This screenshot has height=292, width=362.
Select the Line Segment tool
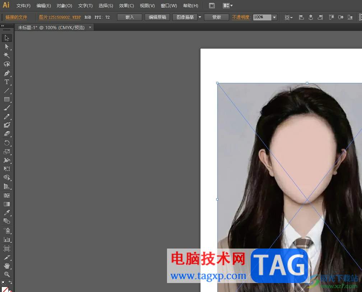[x=7, y=91]
